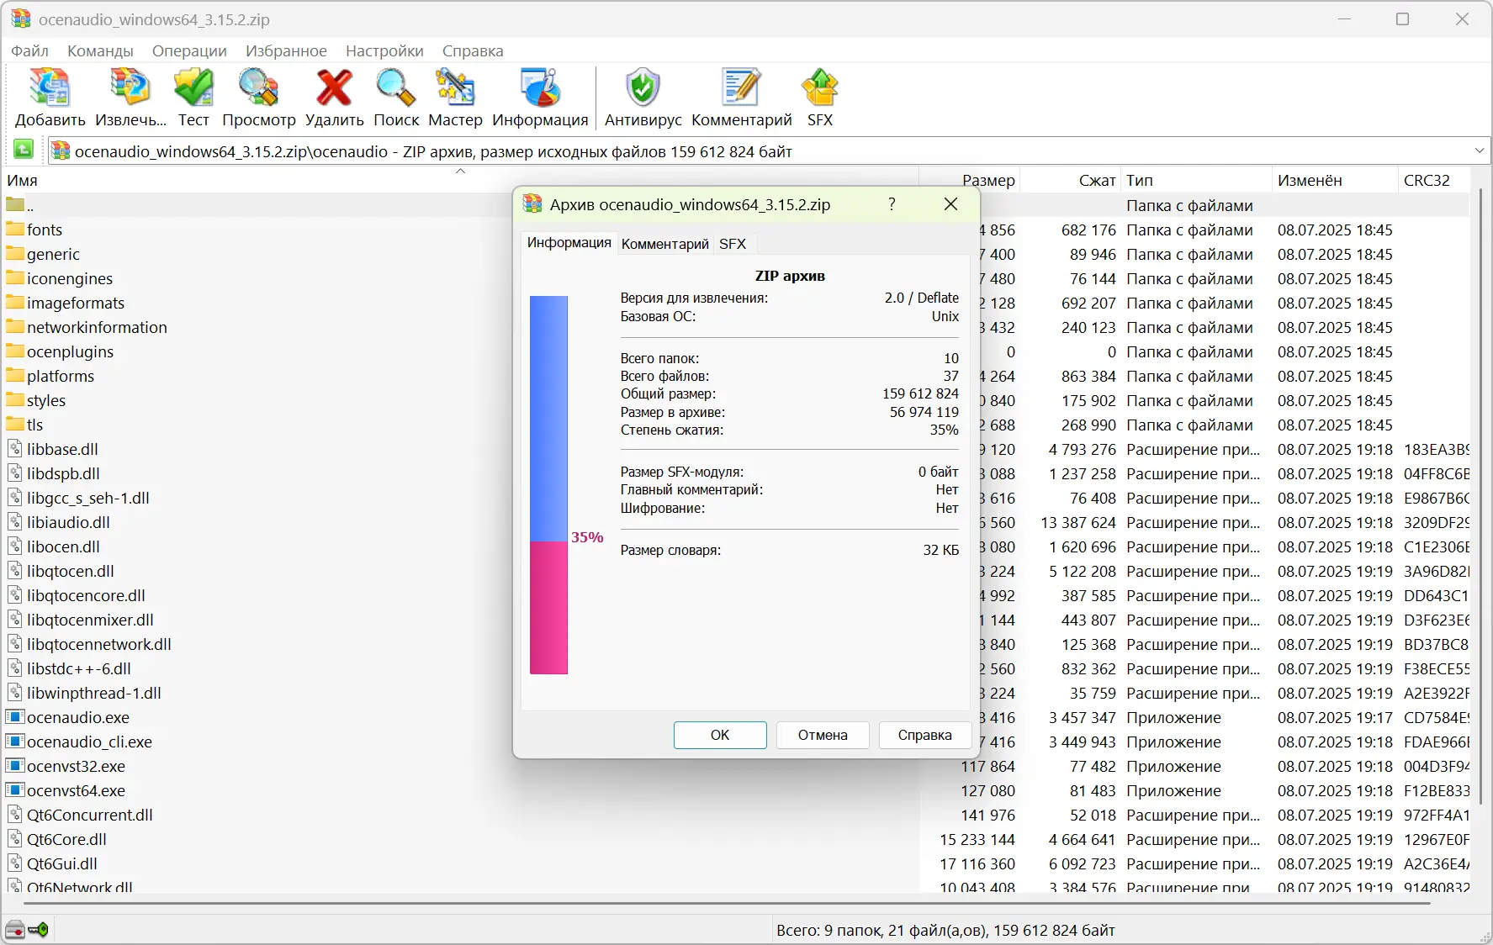
Task: Open the Комментарий toolbar icon
Action: coord(741,89)
